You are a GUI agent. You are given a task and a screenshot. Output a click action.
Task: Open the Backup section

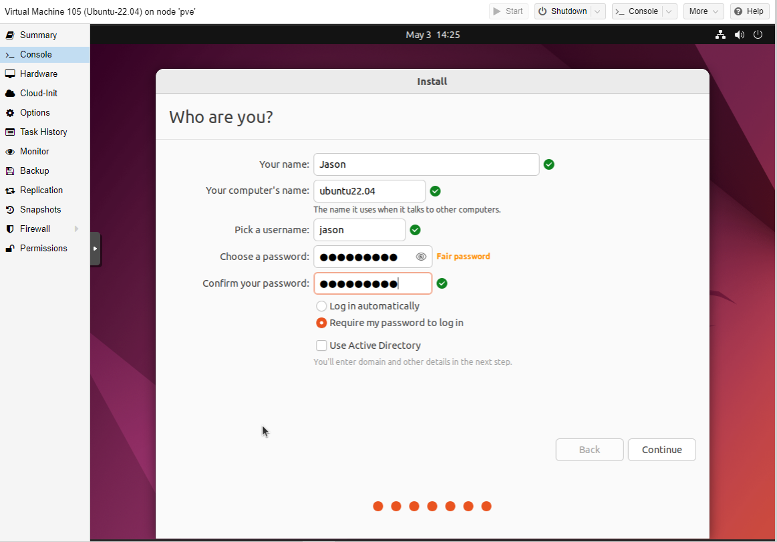point(34,171)
